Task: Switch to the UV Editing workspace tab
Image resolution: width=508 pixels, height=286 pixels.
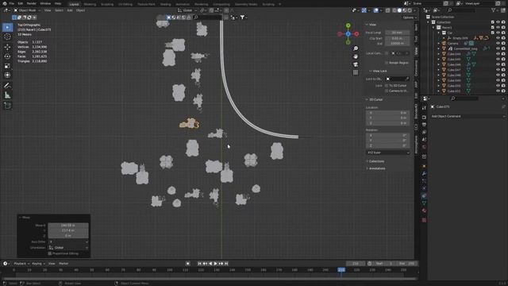Action: 125,4
